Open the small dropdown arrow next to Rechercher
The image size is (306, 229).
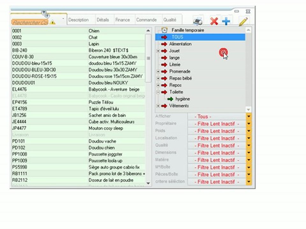(x=63, y=19)
